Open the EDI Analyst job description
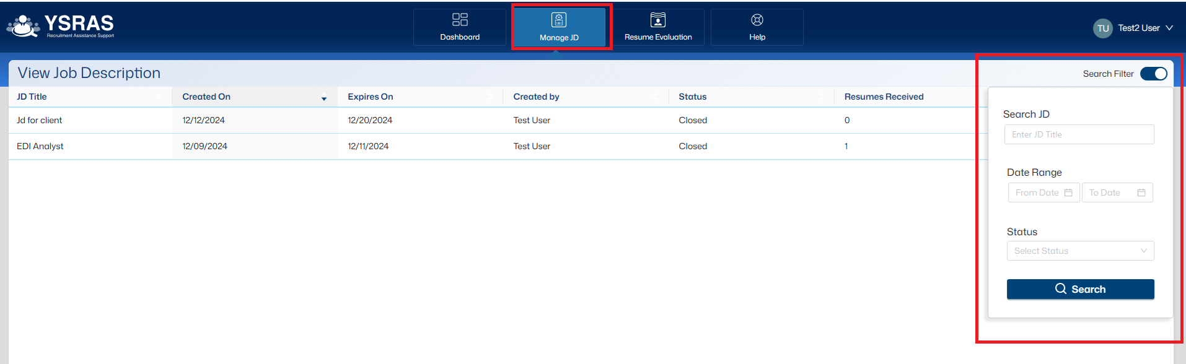The image size is (1186, 364). 40,146
